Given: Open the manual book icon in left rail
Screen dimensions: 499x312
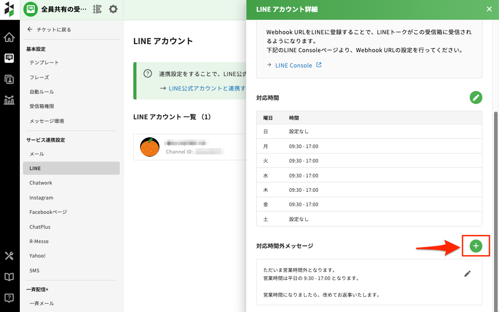Looking at the screenshot, I should [x=9, y=277].
